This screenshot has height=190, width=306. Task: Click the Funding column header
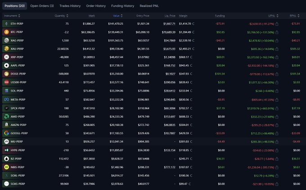coord(220,16)
